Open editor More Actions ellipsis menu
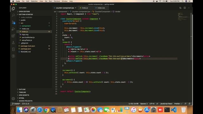Viewport: 203px width, 114px height. coord(189,8)
